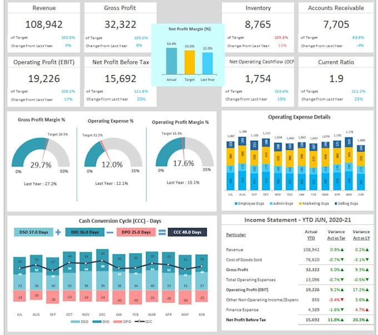This screenshot has width=378, height=335.
Task: Click the Employee Exps legend color square
Action: click(x=236, y=204)
